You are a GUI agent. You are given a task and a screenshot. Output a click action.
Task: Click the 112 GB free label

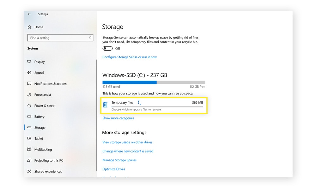click(197, 87)
